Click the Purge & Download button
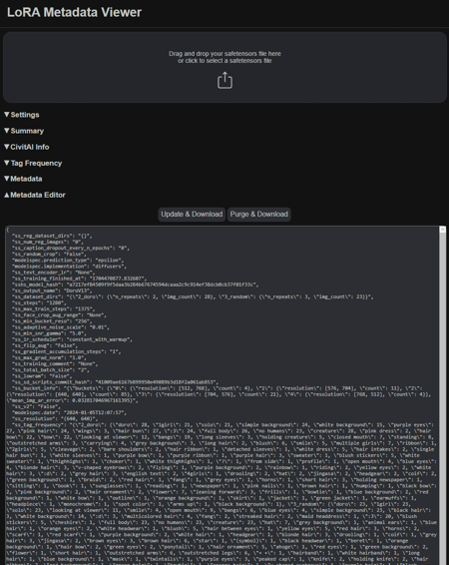 258,214
